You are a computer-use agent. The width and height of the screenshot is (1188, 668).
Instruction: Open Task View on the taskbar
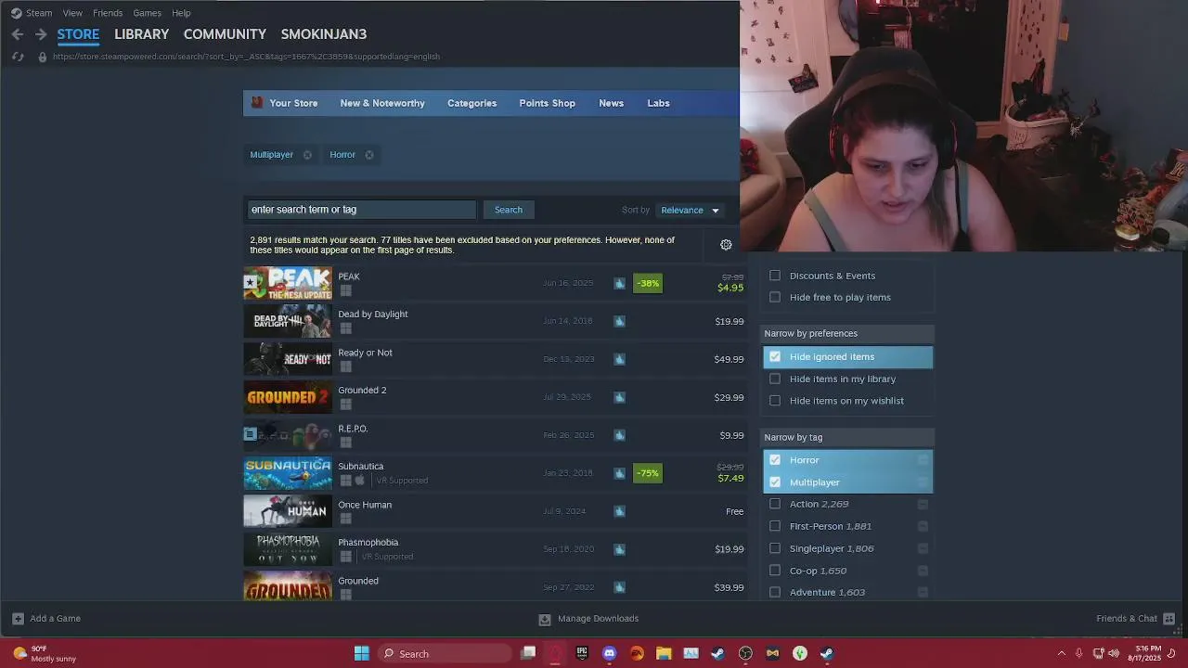528,653
